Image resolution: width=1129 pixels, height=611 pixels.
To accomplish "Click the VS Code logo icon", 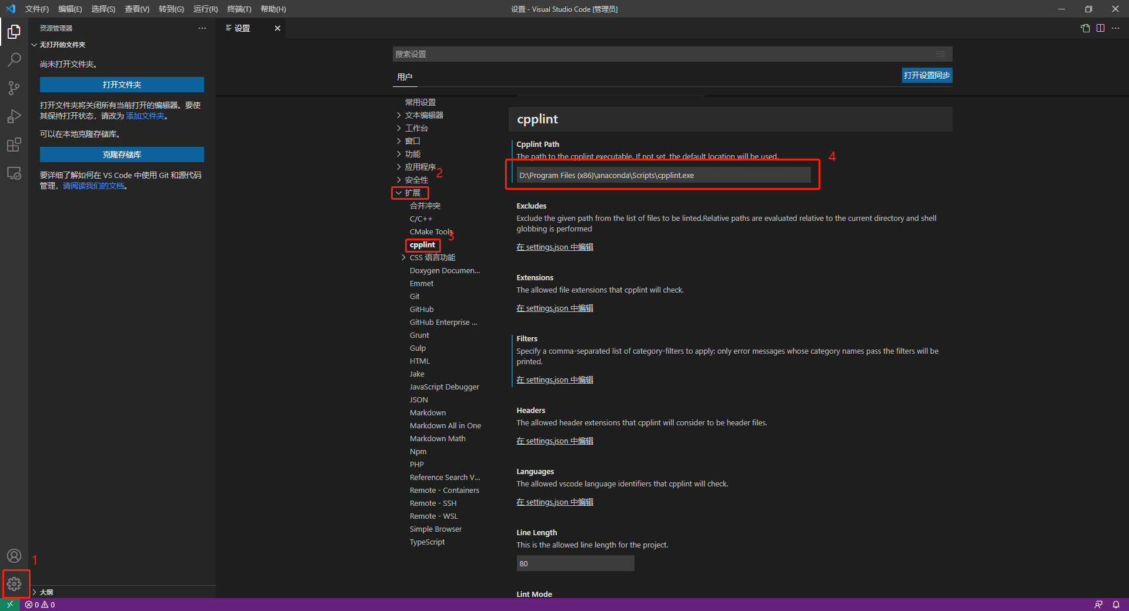I will (x=11, y=9).
